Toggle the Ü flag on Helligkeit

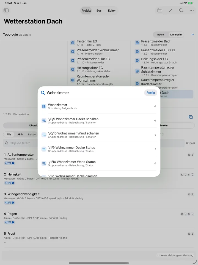(x=193, y=174)
